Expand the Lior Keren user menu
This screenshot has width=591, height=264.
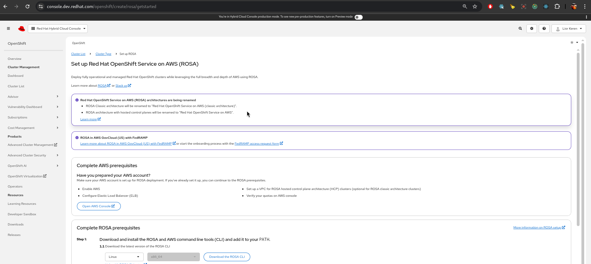pos(568,29)
